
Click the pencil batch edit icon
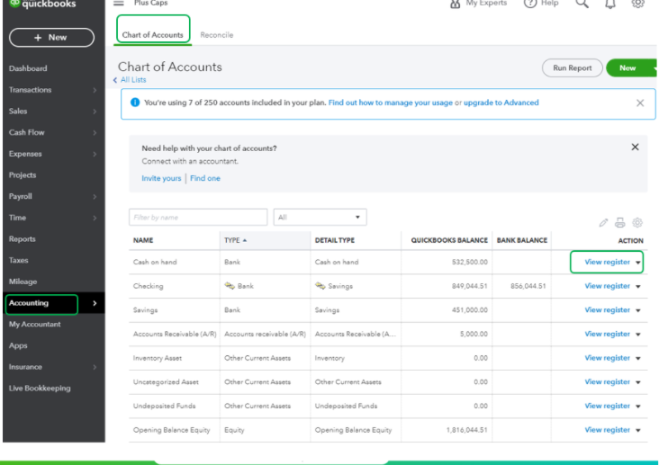click(x=603, y=223)
